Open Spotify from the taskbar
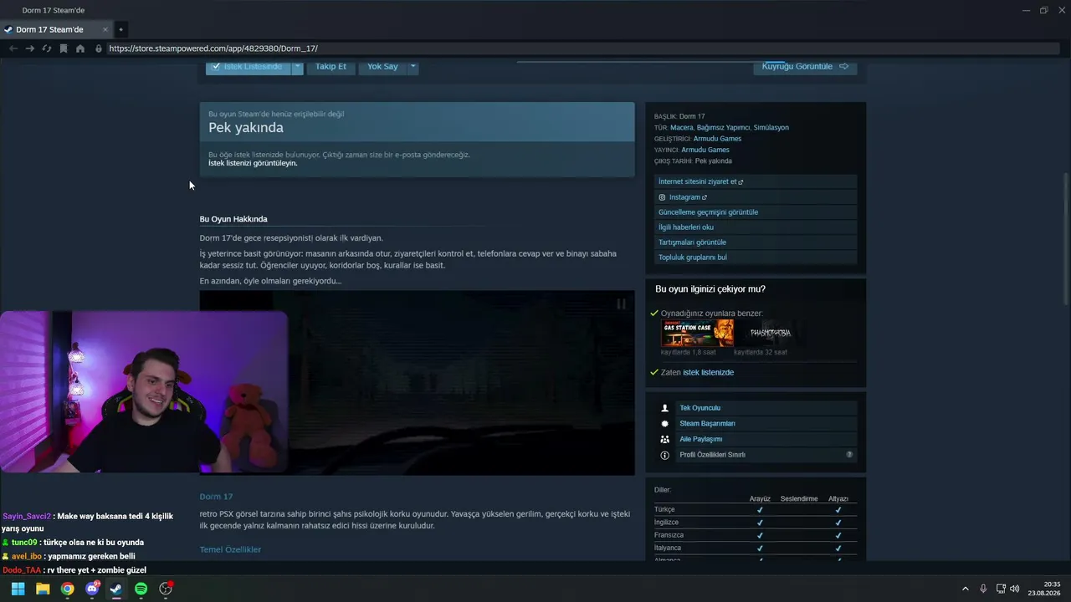The width and height of the screenshot is (1071, 602). (x=141, y=589)
